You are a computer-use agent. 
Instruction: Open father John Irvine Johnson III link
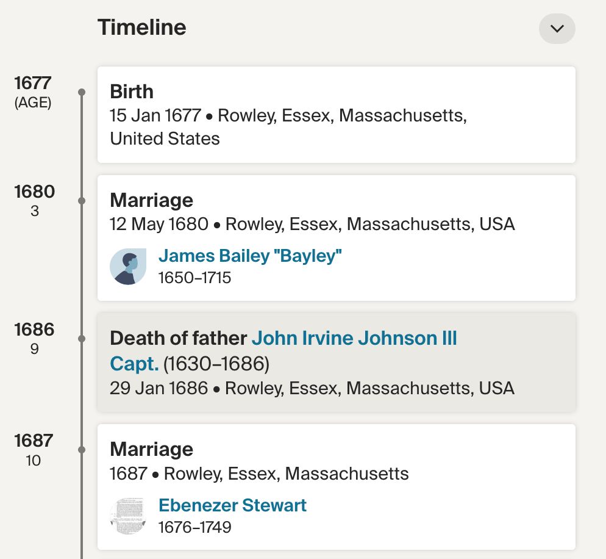coord(354,338)
